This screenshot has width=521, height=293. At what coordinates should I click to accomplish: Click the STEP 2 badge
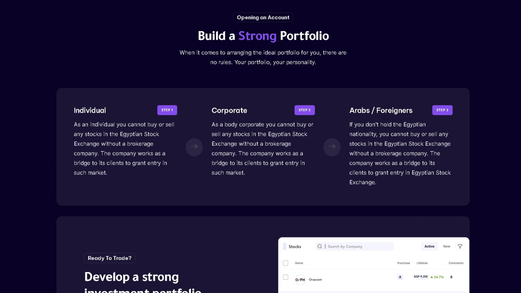click(x=305, y=110)
